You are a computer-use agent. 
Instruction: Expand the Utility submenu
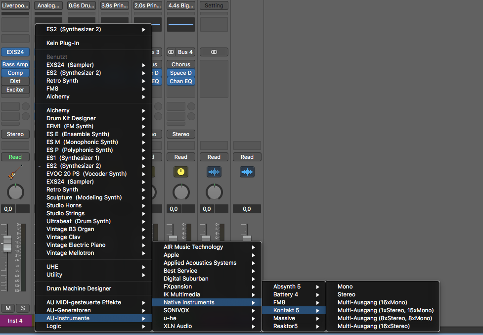[x=93, y=275]
